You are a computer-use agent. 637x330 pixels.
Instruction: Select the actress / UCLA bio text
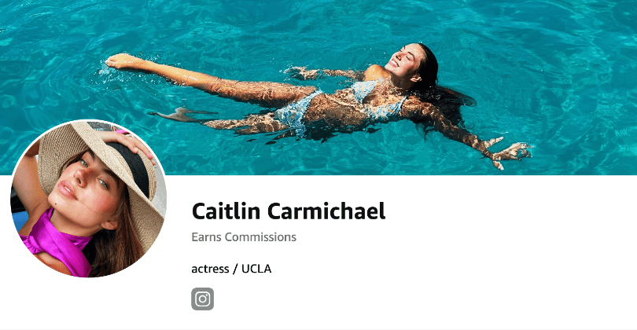[231, 269]
